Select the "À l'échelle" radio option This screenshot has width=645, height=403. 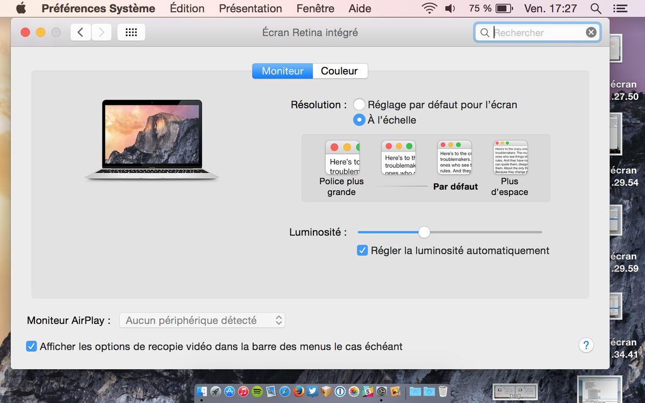(x=359, y=120)
